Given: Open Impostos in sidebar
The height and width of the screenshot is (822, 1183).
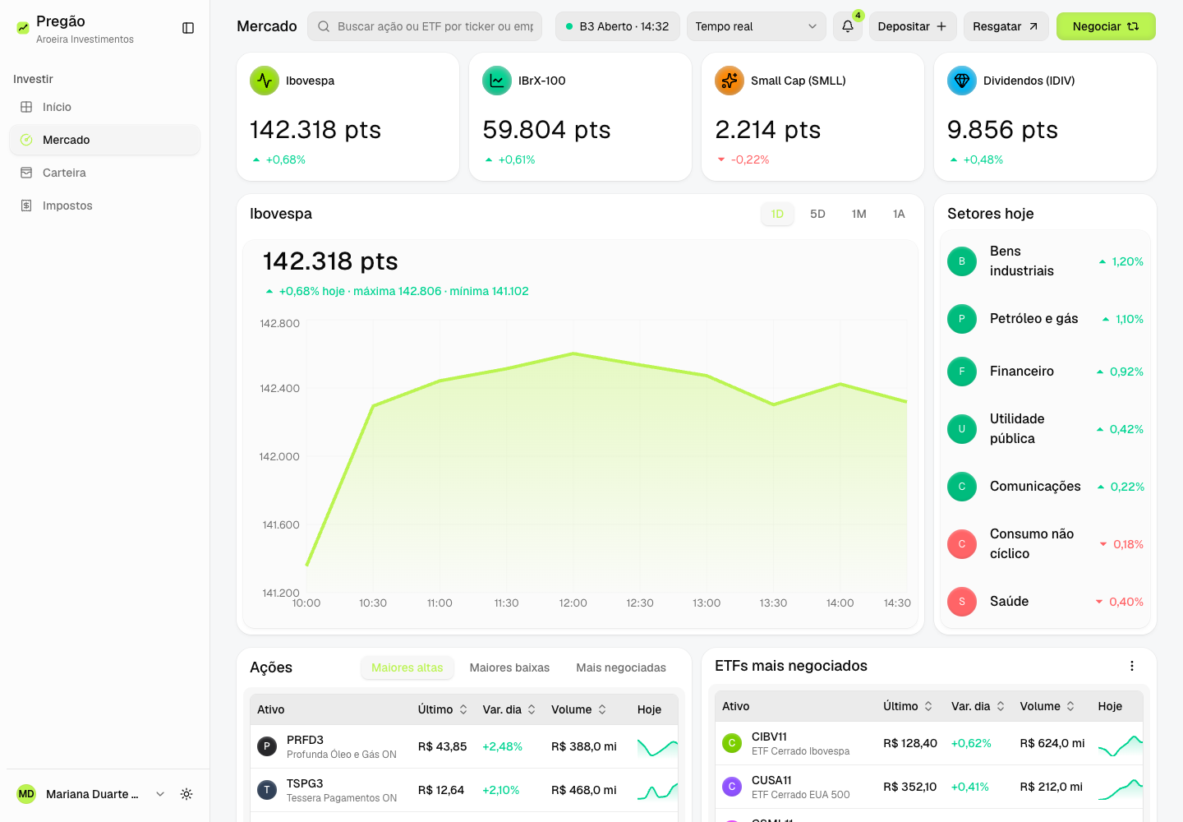Looking at the screenshot, I should [104, 205].
